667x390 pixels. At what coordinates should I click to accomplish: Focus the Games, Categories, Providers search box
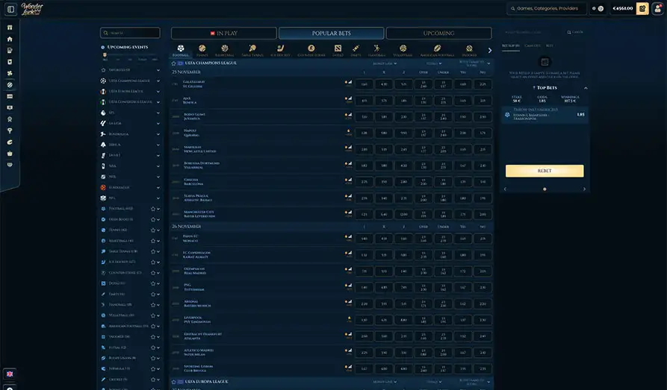tap(547, 8)
